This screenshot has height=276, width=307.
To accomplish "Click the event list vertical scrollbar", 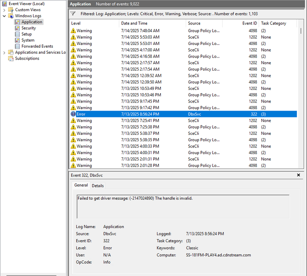I will click(x=302, y=96).
